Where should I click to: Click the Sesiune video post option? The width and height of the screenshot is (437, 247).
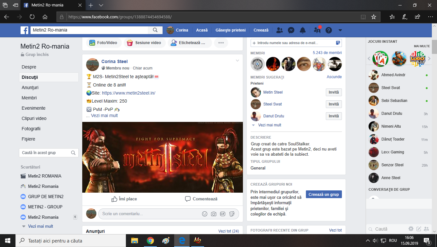coord(144,42)
